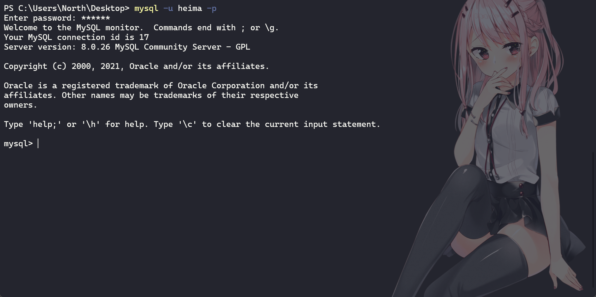Click the word 'GPL' on version line
596x297 pixels.
(x=243, y=47)
